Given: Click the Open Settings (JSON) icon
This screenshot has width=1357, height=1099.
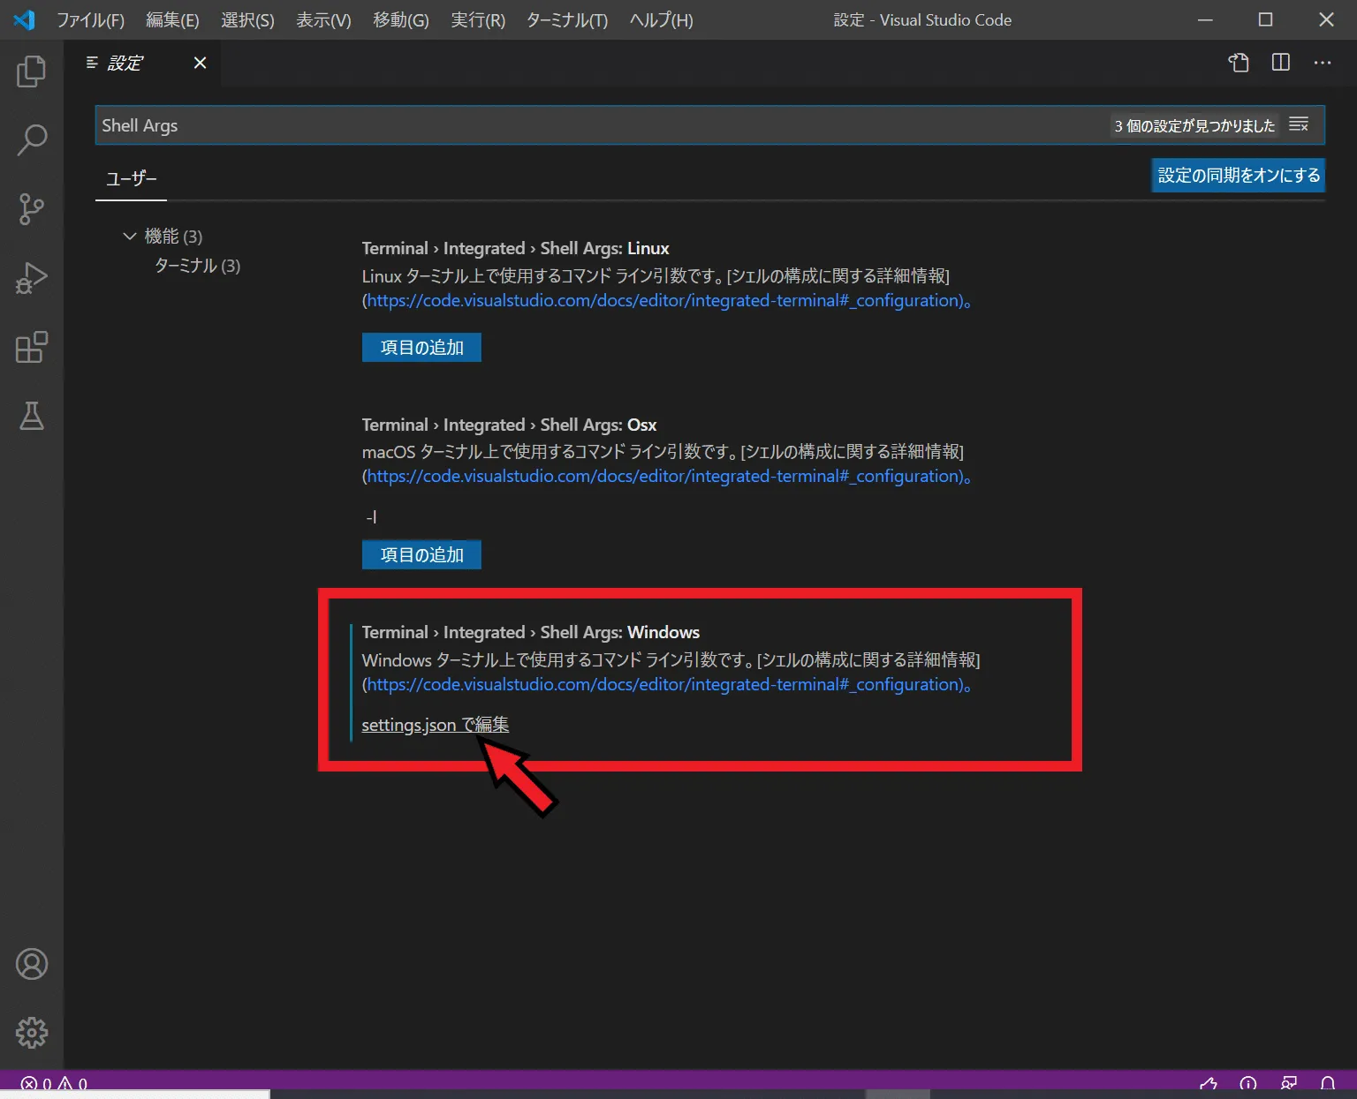Looking at the screenshot, I should click(x=1239, y=63).
